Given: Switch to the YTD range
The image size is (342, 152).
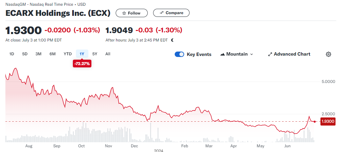Looking at the screenshot, I should click(67, 54).
